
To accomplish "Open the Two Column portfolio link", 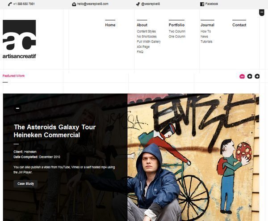I will pos(177,31).
